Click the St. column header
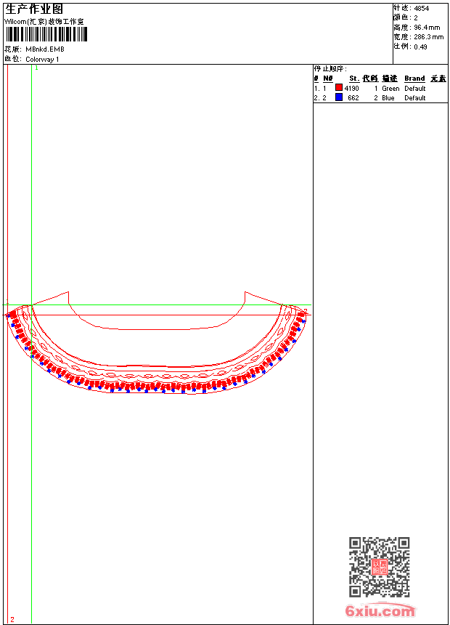Viewport: 450px width, 625px height. coord(353,78)
